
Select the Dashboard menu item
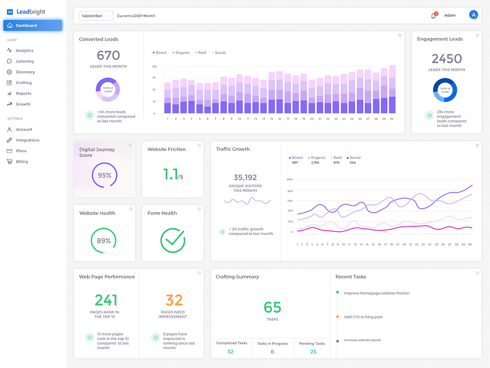point(33,25)
